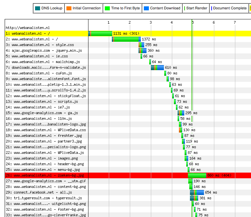Screen dimensions: 251x217
Task: Click request 3 style.css label
Action: (40, 45)
